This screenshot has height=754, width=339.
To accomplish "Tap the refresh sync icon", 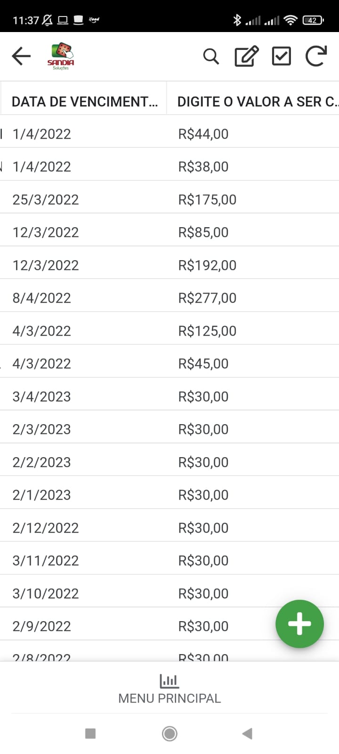I will 316,57.
